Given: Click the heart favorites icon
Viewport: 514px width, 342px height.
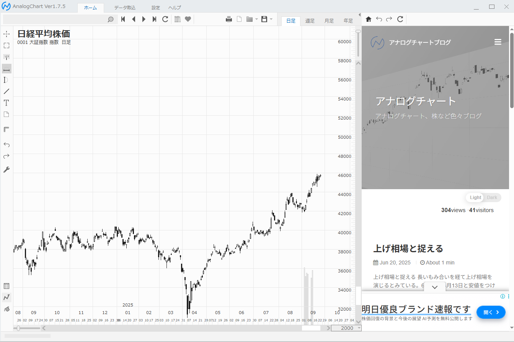Looking at the screenshot, I should point(188,19).
